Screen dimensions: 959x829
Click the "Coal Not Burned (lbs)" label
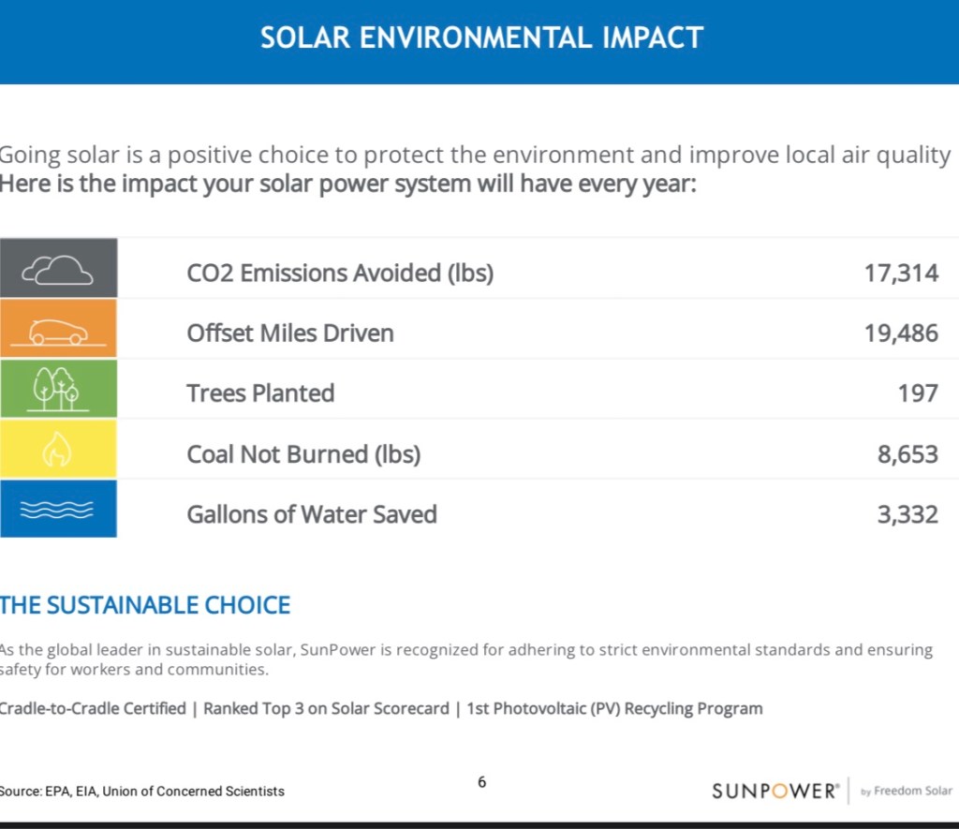(303, 453)
